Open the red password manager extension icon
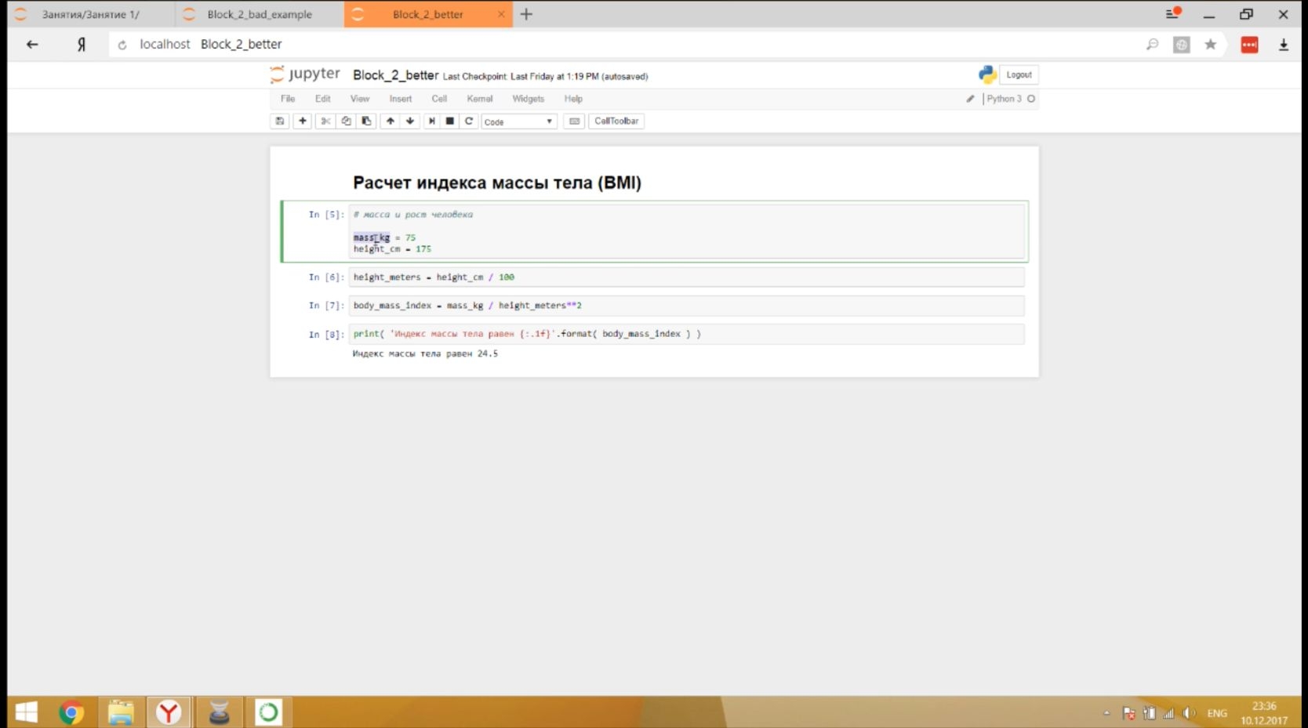This screenshot has width=1308, height=728. [x=1249, y=45]
